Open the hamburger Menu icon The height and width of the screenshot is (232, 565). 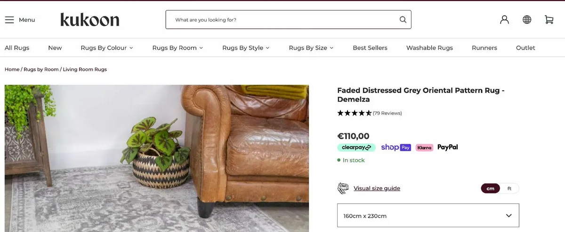9,20
